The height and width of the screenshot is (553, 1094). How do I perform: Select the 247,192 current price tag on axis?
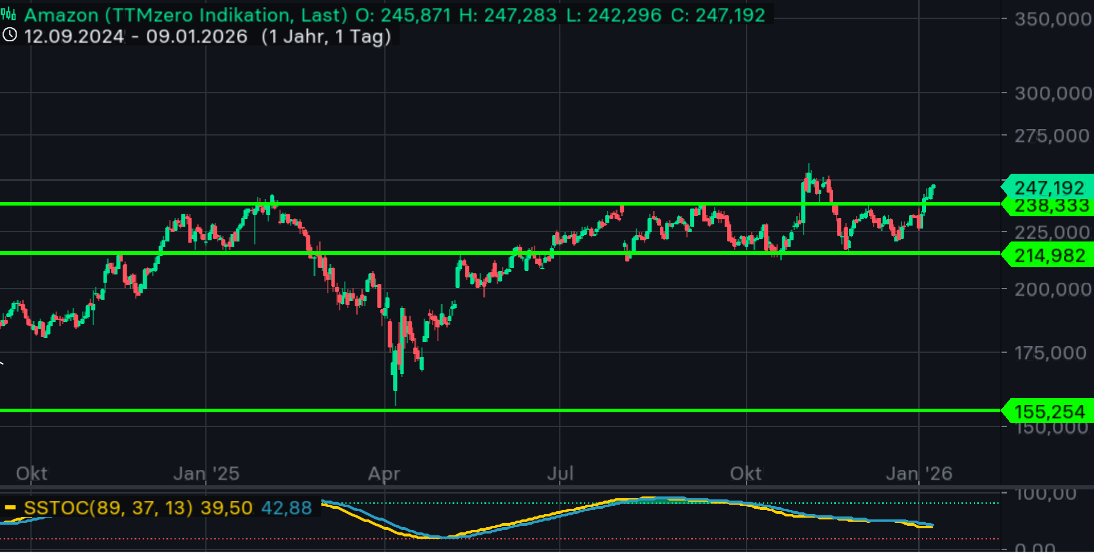click(1049, 188)
